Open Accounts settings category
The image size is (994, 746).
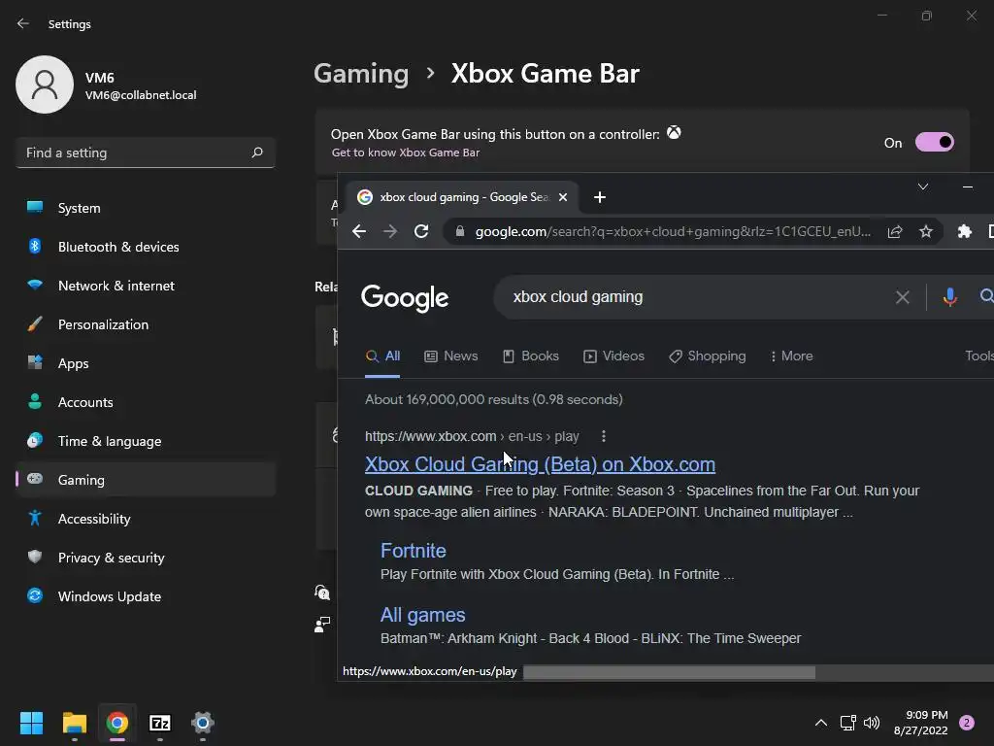point(146,402)
